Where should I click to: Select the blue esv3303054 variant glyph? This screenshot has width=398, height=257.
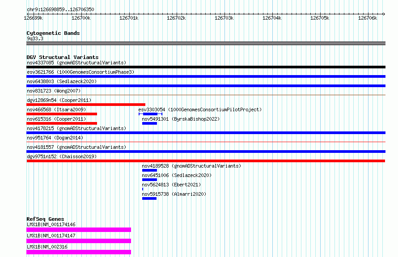151,114
